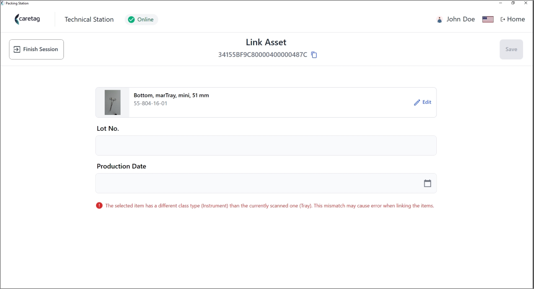Click the pencil Edit icon

tap(417, 103)
